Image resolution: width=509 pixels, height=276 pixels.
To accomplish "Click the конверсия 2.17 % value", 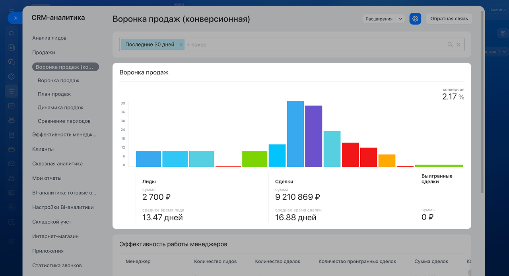I will coord(453,97).
